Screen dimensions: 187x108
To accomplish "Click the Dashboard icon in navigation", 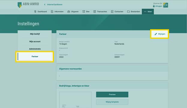I will click(35, 12).
